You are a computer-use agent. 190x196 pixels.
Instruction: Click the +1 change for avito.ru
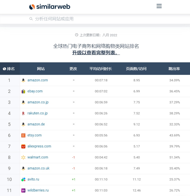click(x=74, y=179)
